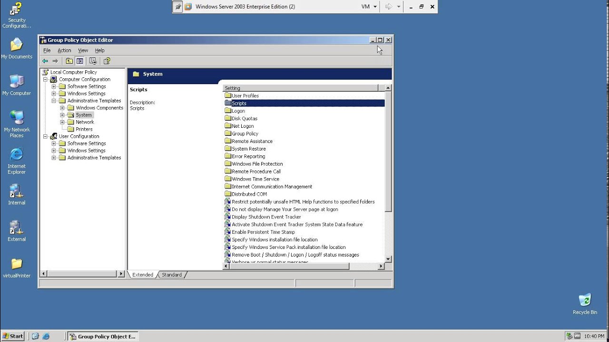Open the My Network Places desktop icon
This screenshot has height=342, width=609.
click(x=17, y=124)
